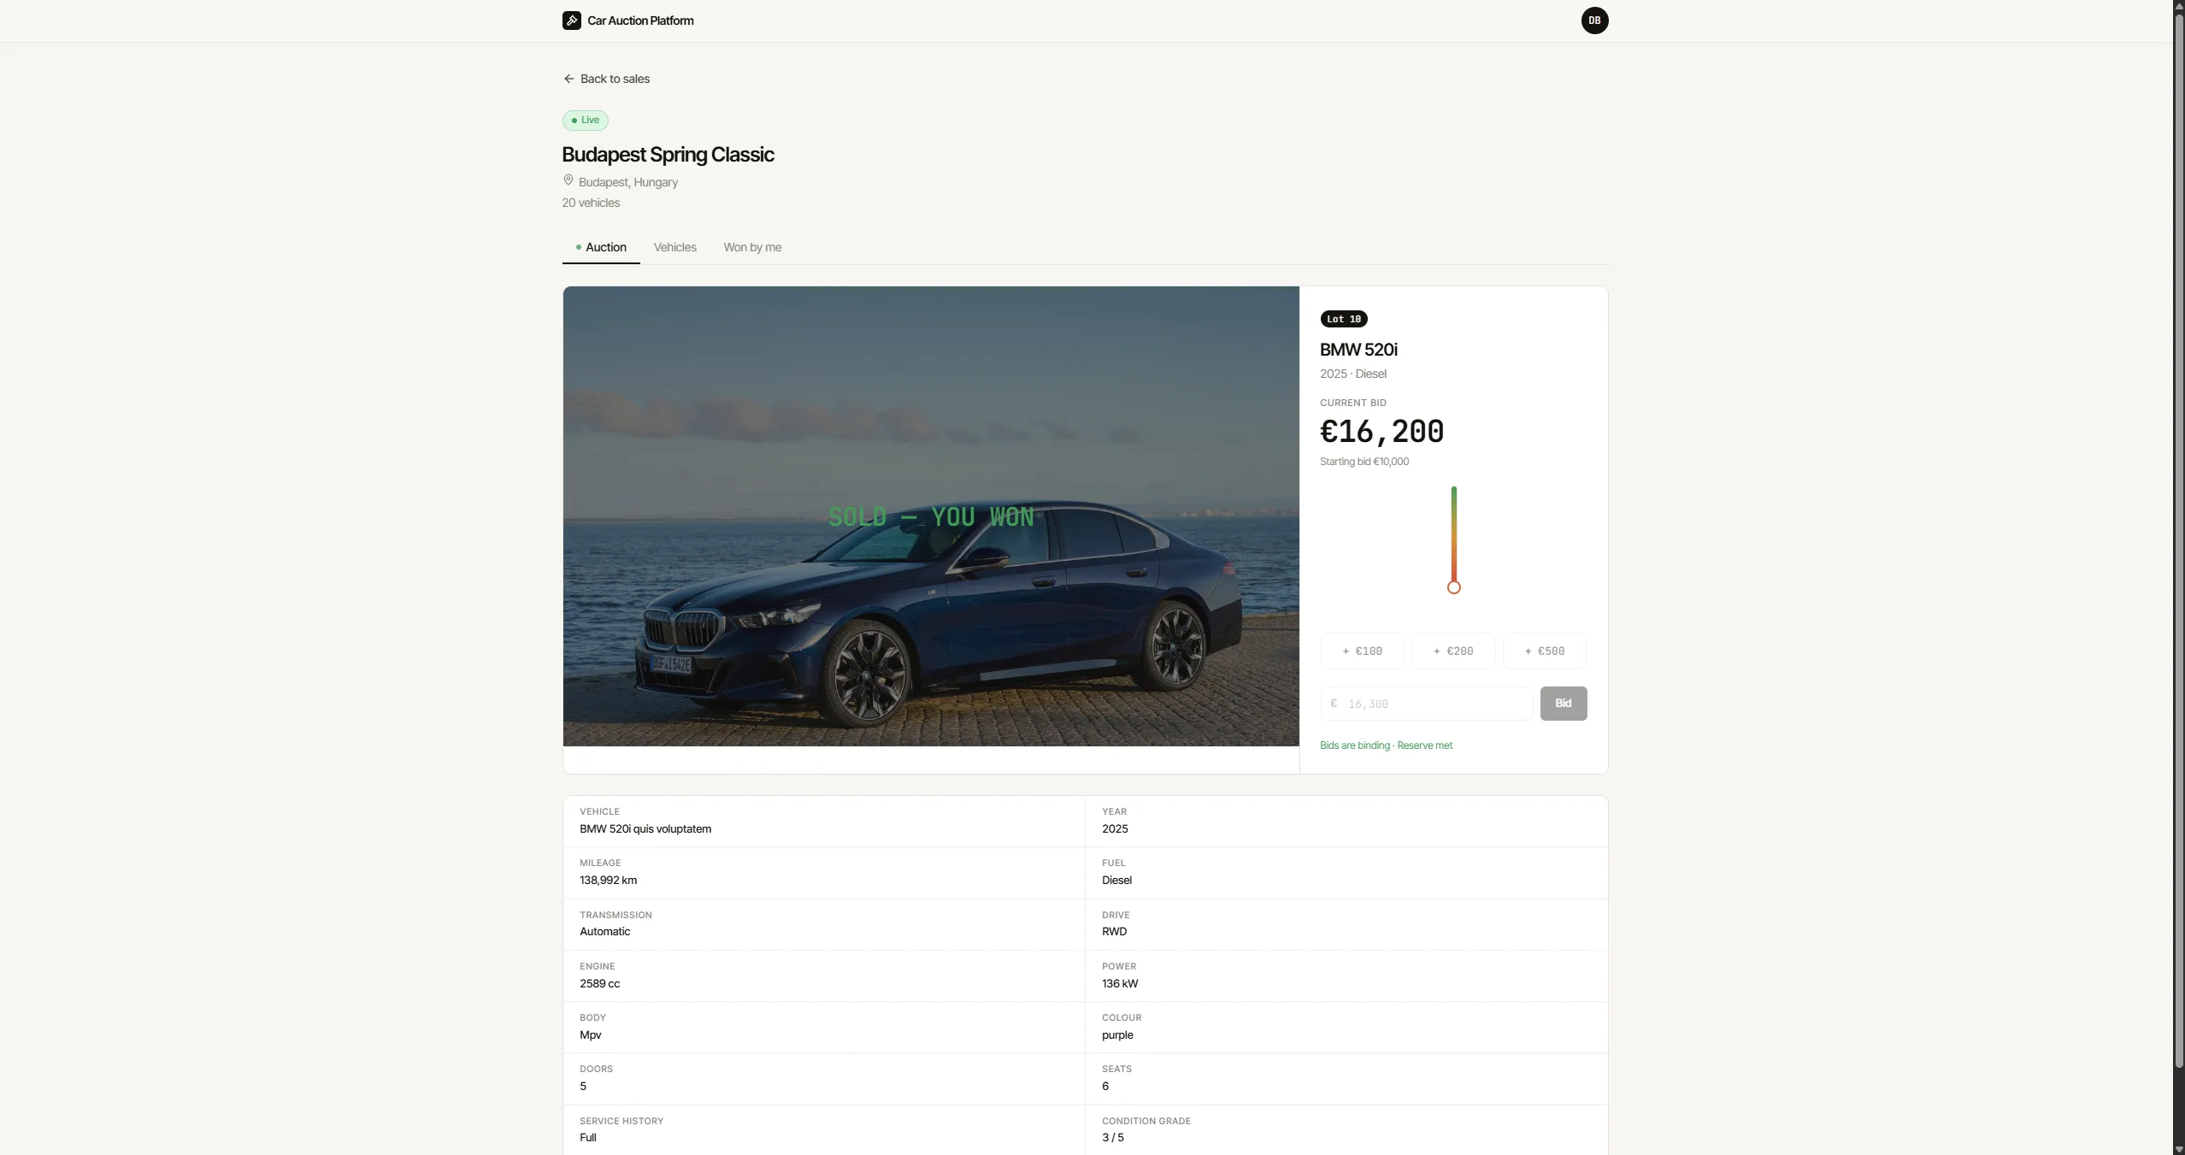Image resolution: width=2185 pixels, height=1155 pixels.
Task: Click the BMW 520i quis voluptatem vehicle value
Action: click(x=645, y=829)
